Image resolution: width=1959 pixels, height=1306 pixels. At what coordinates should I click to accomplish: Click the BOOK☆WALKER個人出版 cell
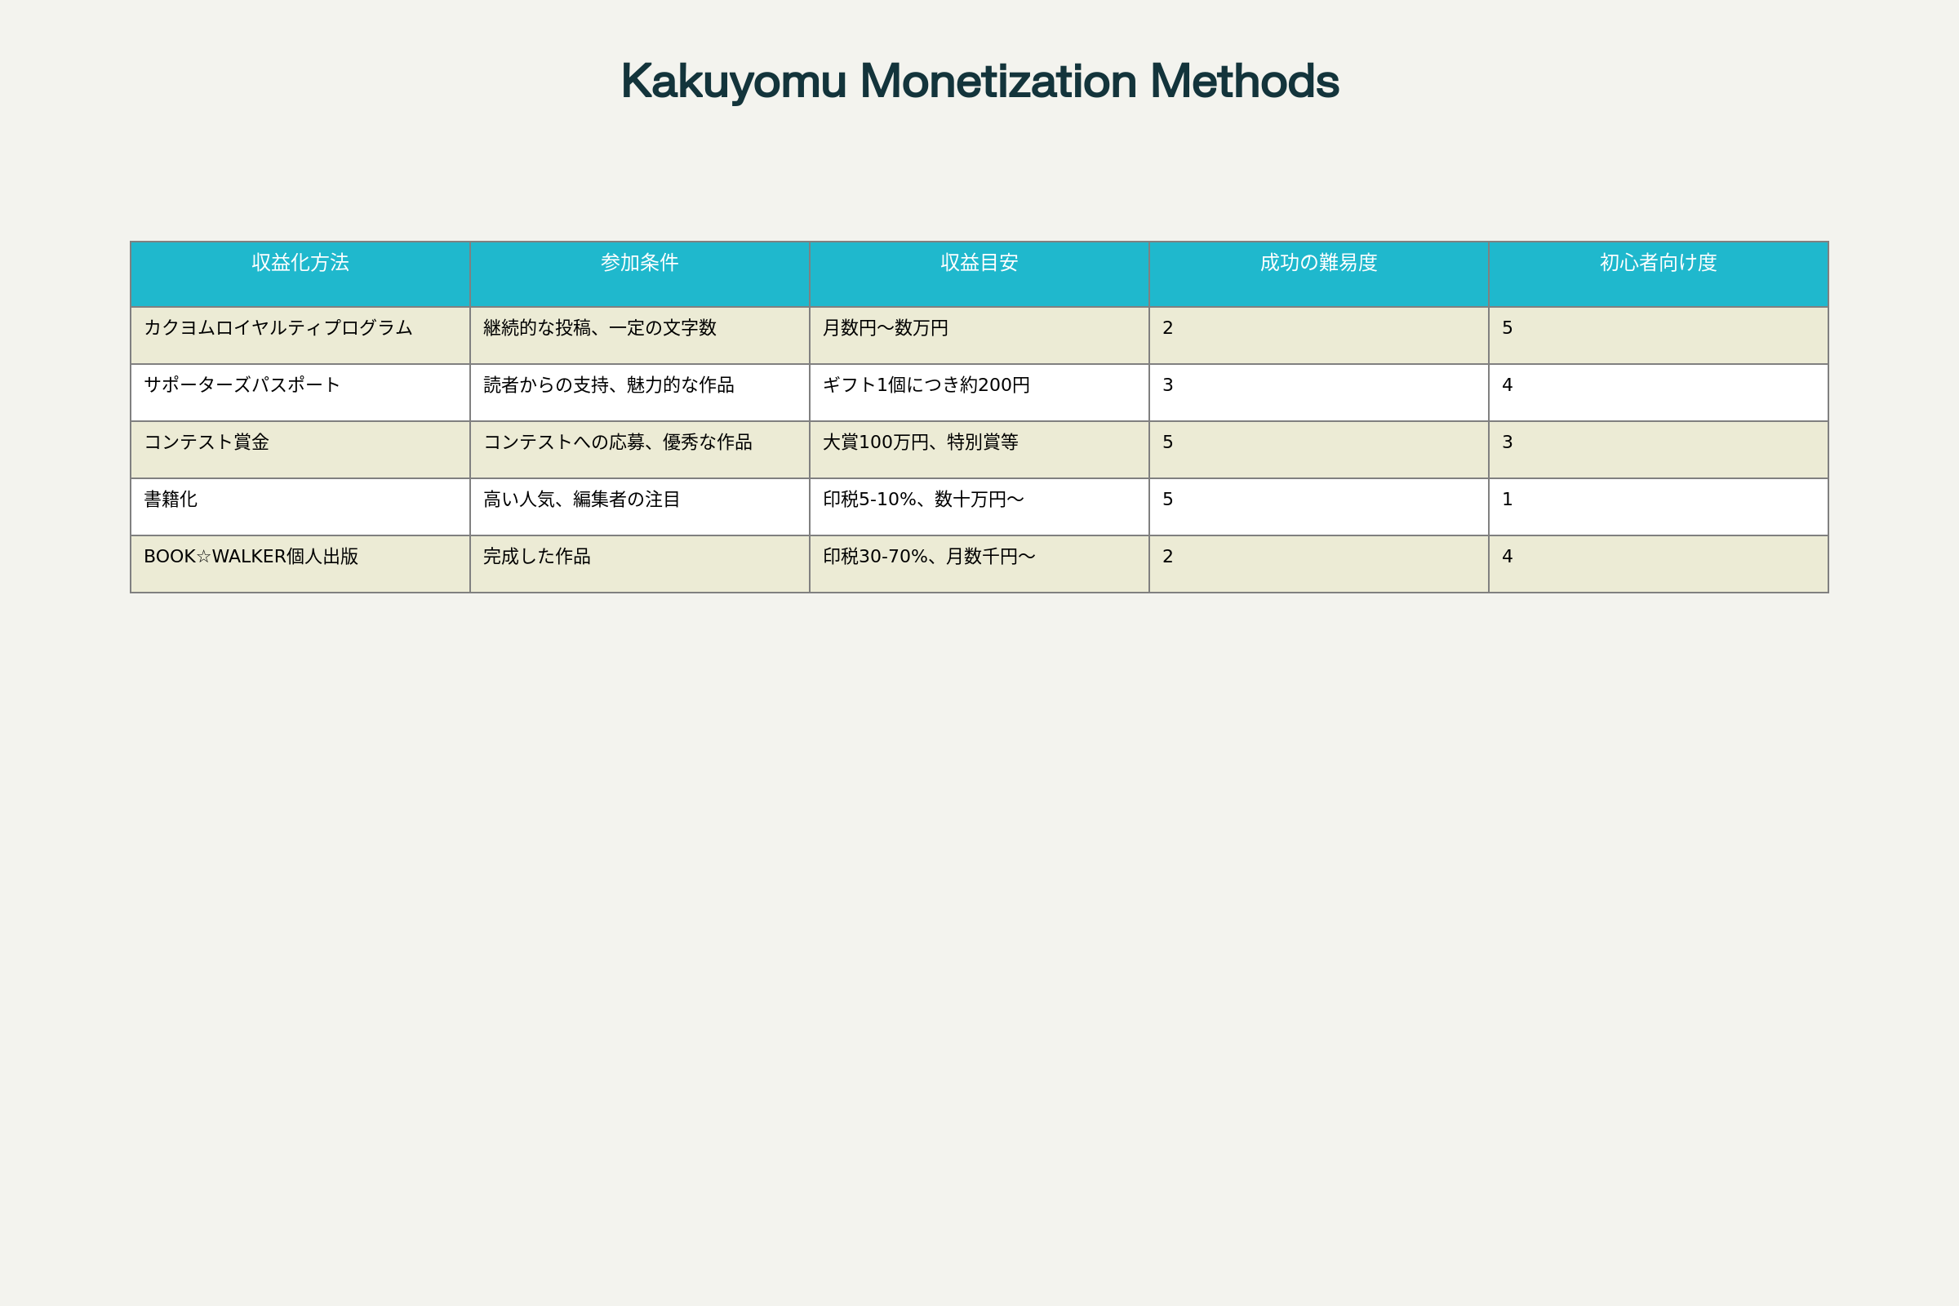tap(300, 564)
